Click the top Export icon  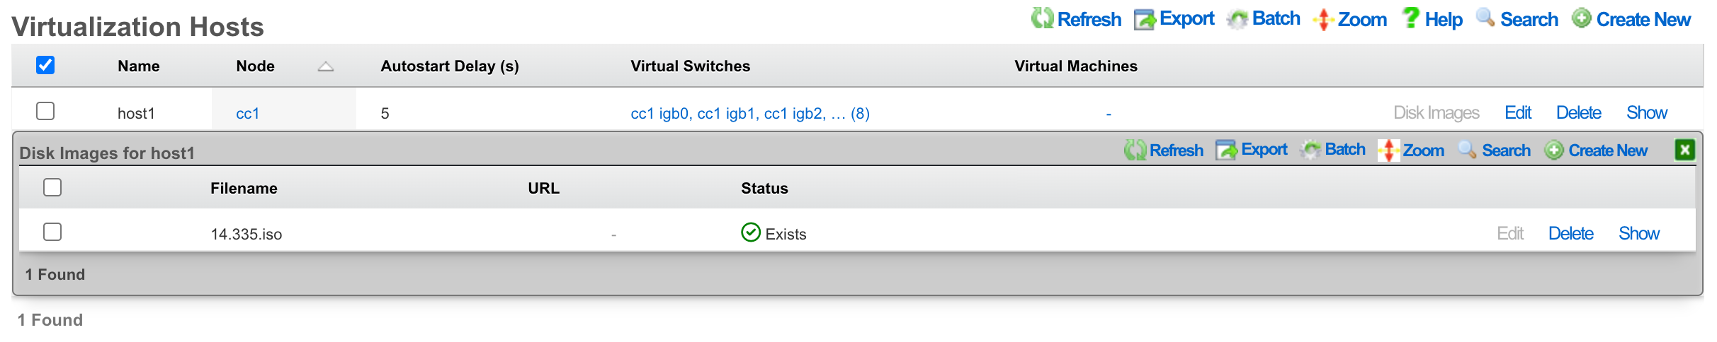pyautogui.click(x=1145, y=19)
